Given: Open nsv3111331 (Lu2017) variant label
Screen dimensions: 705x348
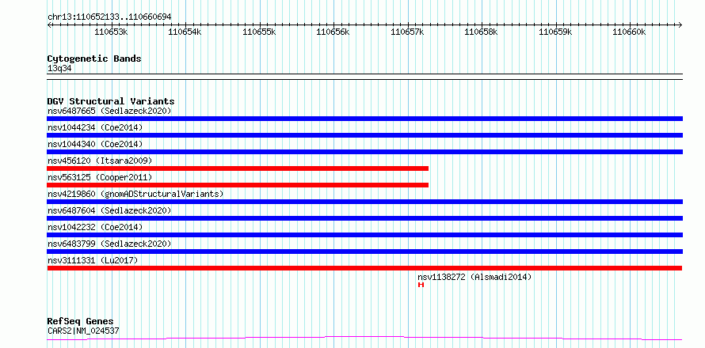Looking at the screenshot, I should pos(93,260).
